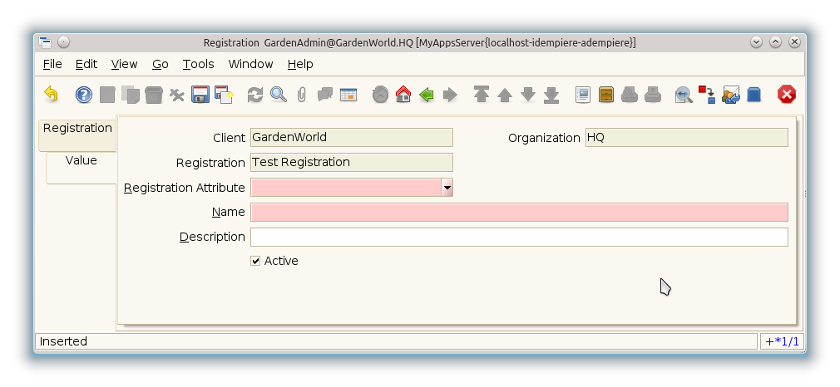
Task: Click the Description text field
Action: tap(519, 238)
